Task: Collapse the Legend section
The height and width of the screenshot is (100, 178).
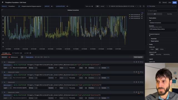Action: [x=151, y=59]
